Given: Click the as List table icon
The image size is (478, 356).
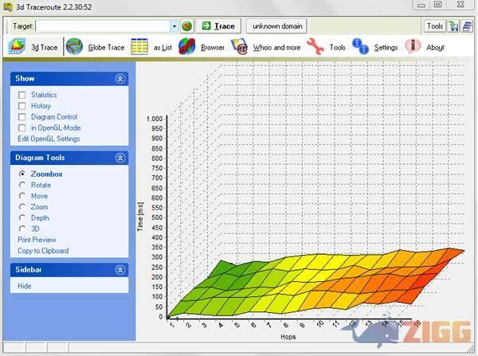Looking at the screenshot, I should [140, 47].
